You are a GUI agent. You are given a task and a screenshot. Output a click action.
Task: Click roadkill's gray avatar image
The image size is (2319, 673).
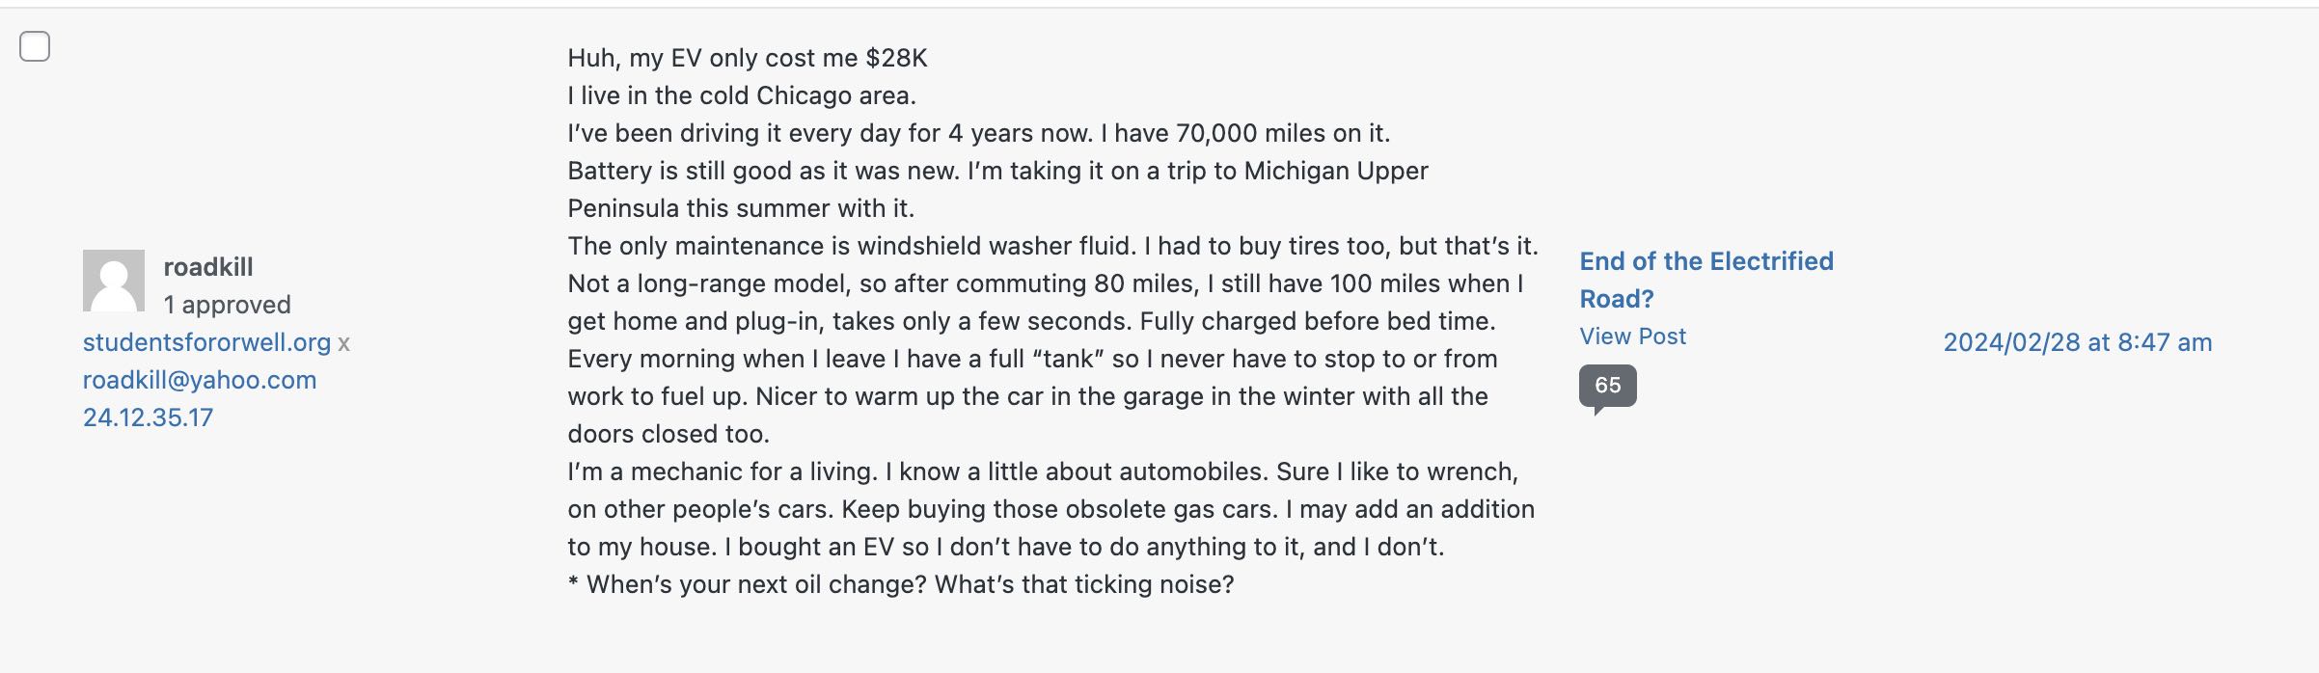[x=114, y=281]
